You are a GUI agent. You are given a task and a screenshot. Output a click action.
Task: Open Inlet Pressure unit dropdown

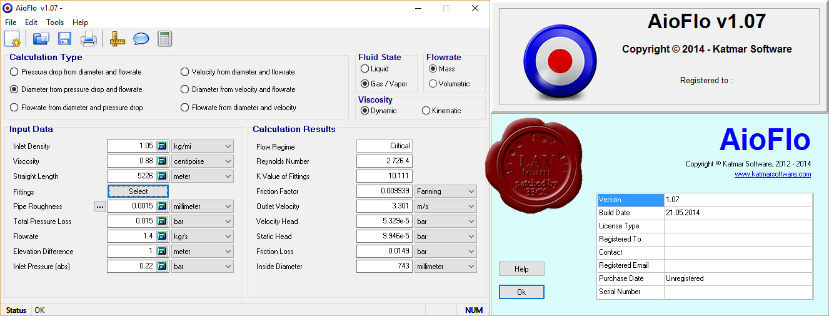203,266
